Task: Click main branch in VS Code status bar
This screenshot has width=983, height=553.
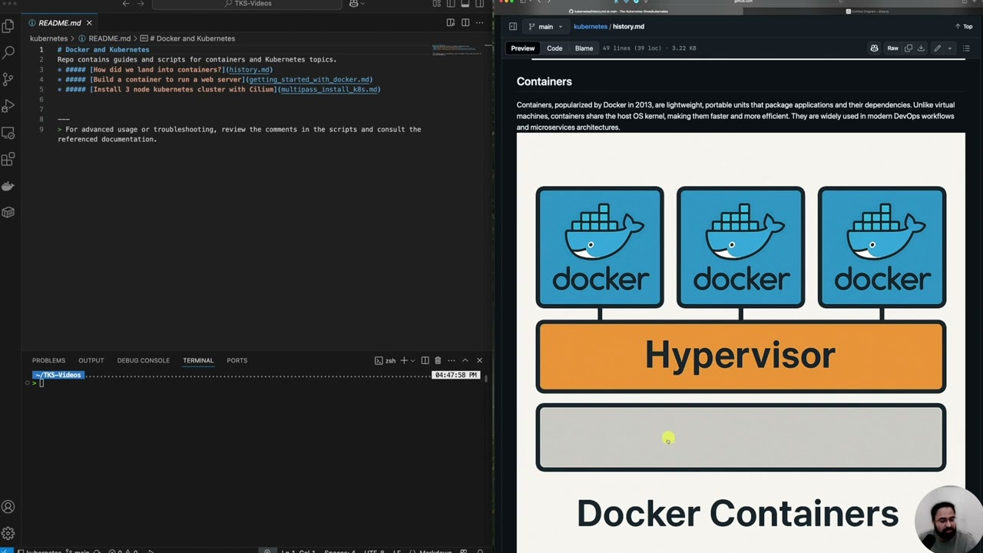Action: [78, 551]
